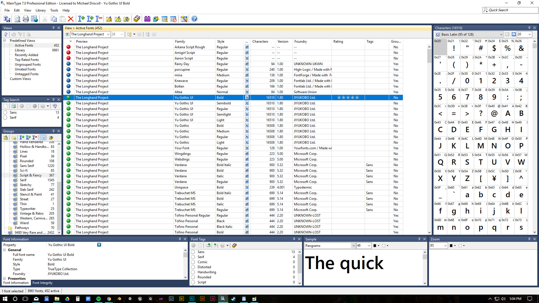Open the Library menu
The width and height of the screenshot is (539, 303).
41,10
